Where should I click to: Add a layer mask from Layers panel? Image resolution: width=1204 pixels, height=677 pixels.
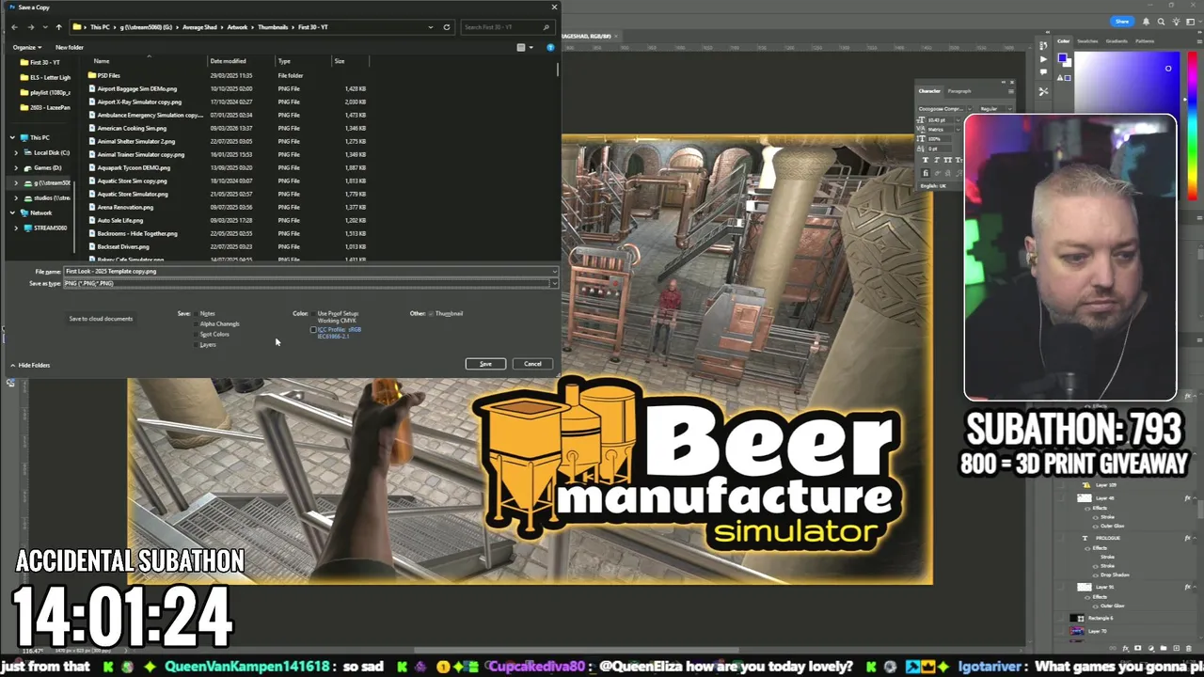1137,648
